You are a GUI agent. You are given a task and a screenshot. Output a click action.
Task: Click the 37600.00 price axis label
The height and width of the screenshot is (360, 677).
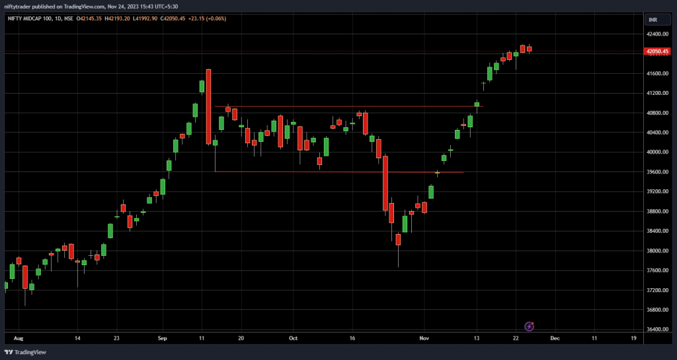(658, 270)
